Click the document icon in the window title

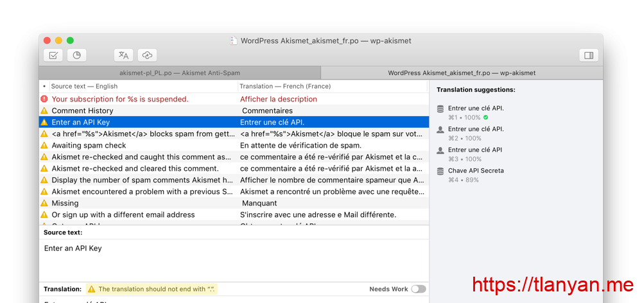tap(234, 40)
